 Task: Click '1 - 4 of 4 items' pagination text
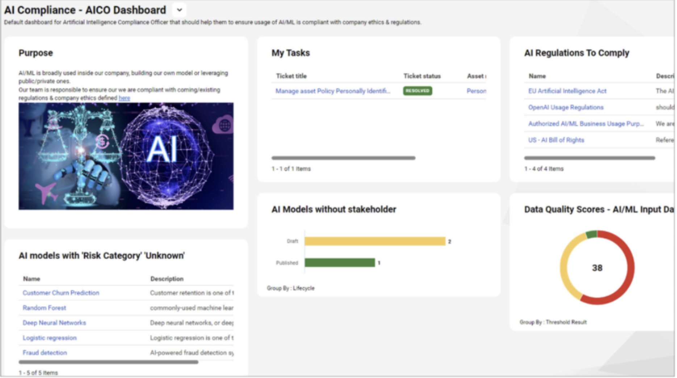point(544,169)
